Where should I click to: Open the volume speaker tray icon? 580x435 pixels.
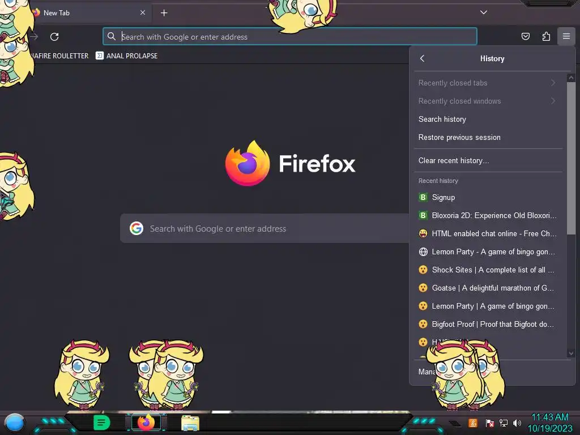click(x=517, y=423)
